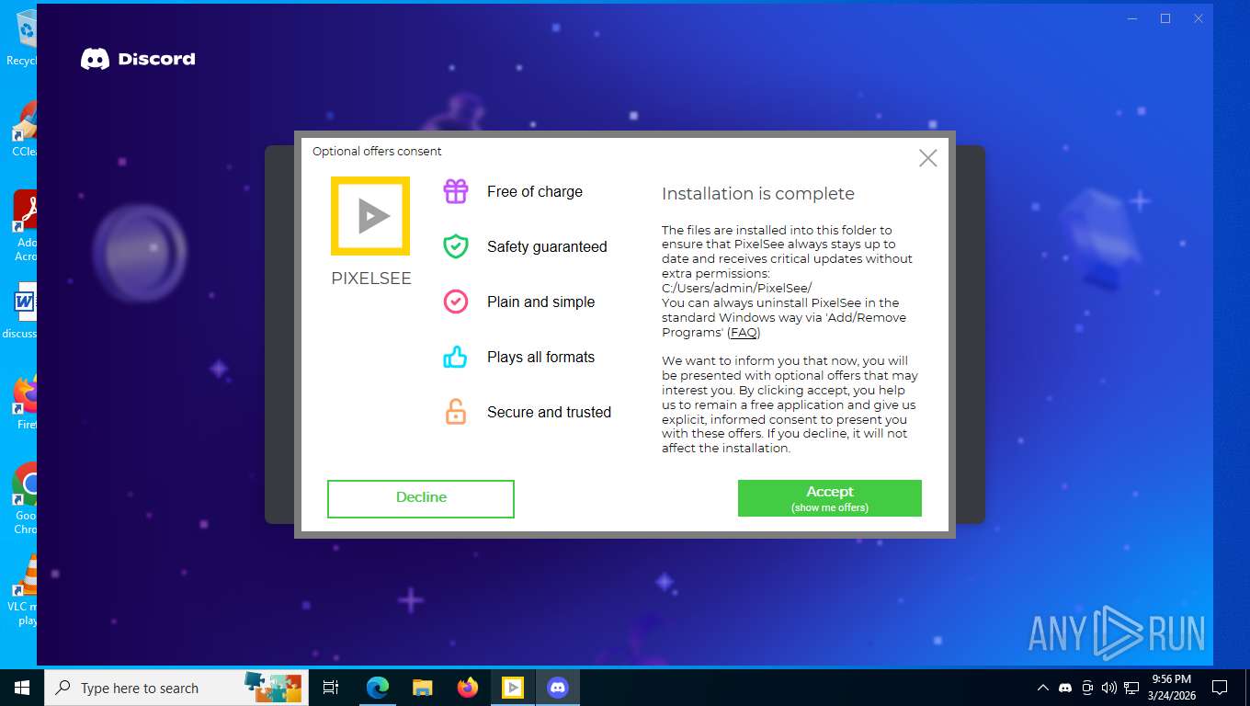Click the 'Plays all formats' text
Screen dimensions: 1250x706
coord(540,357)
